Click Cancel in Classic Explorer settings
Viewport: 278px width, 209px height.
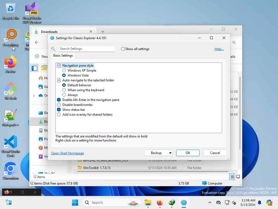point(215,153)
